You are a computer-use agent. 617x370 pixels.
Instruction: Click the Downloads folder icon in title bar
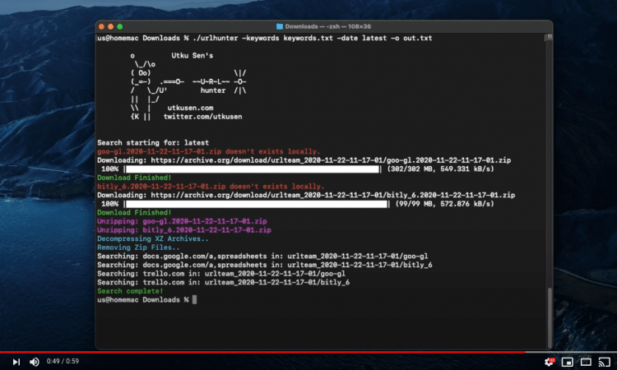(280, 26)
